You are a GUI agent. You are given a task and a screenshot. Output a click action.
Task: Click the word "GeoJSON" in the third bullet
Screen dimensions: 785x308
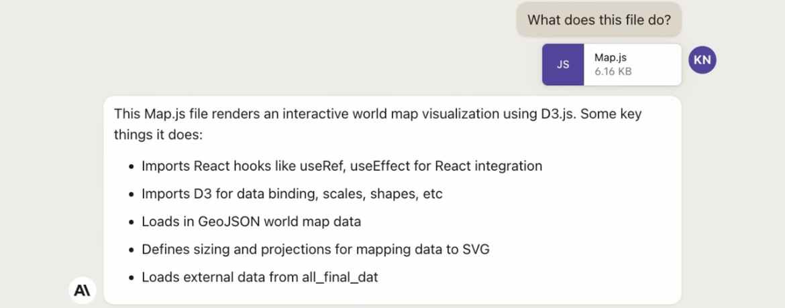[225, 222]
